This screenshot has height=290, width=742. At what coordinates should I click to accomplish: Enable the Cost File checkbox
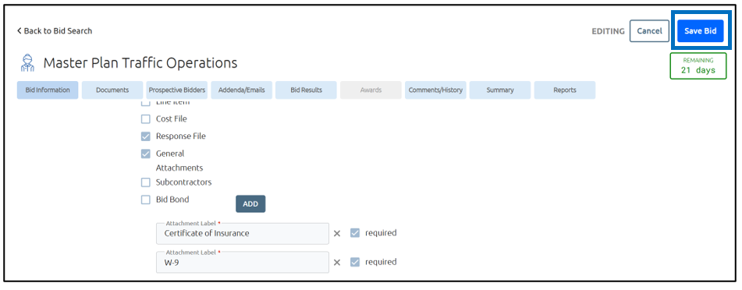(146, 119)
